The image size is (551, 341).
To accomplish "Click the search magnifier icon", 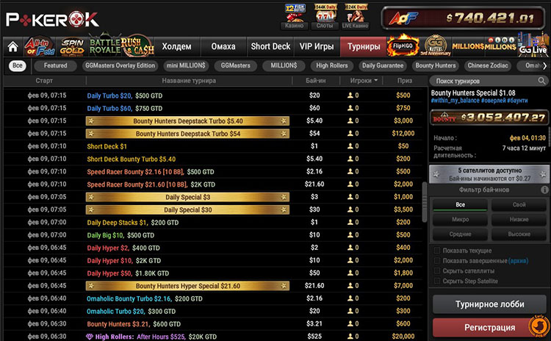I will (542, 81).
